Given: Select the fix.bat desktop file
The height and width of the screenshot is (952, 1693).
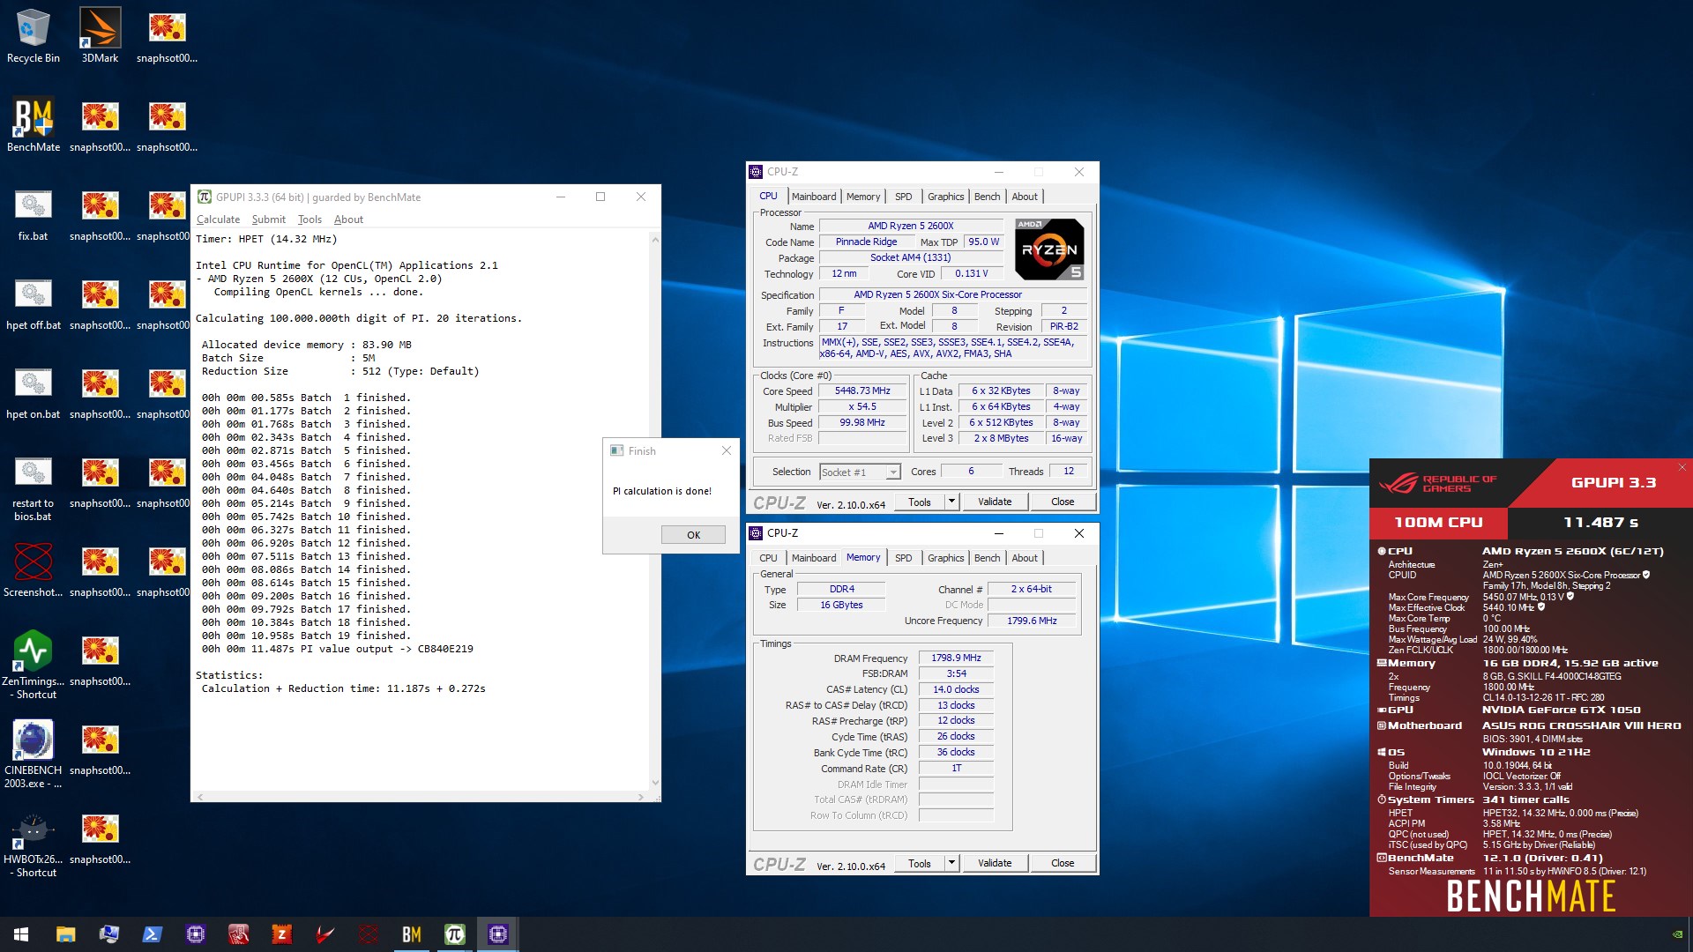Looking at the screenshot, I should click(x=34, y=214).
